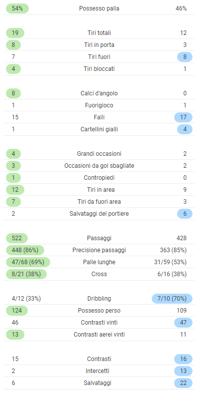Screen dimensions: 198x398
Task: Click the green 124 Possesso perso badge
Action: coord(17,311)
